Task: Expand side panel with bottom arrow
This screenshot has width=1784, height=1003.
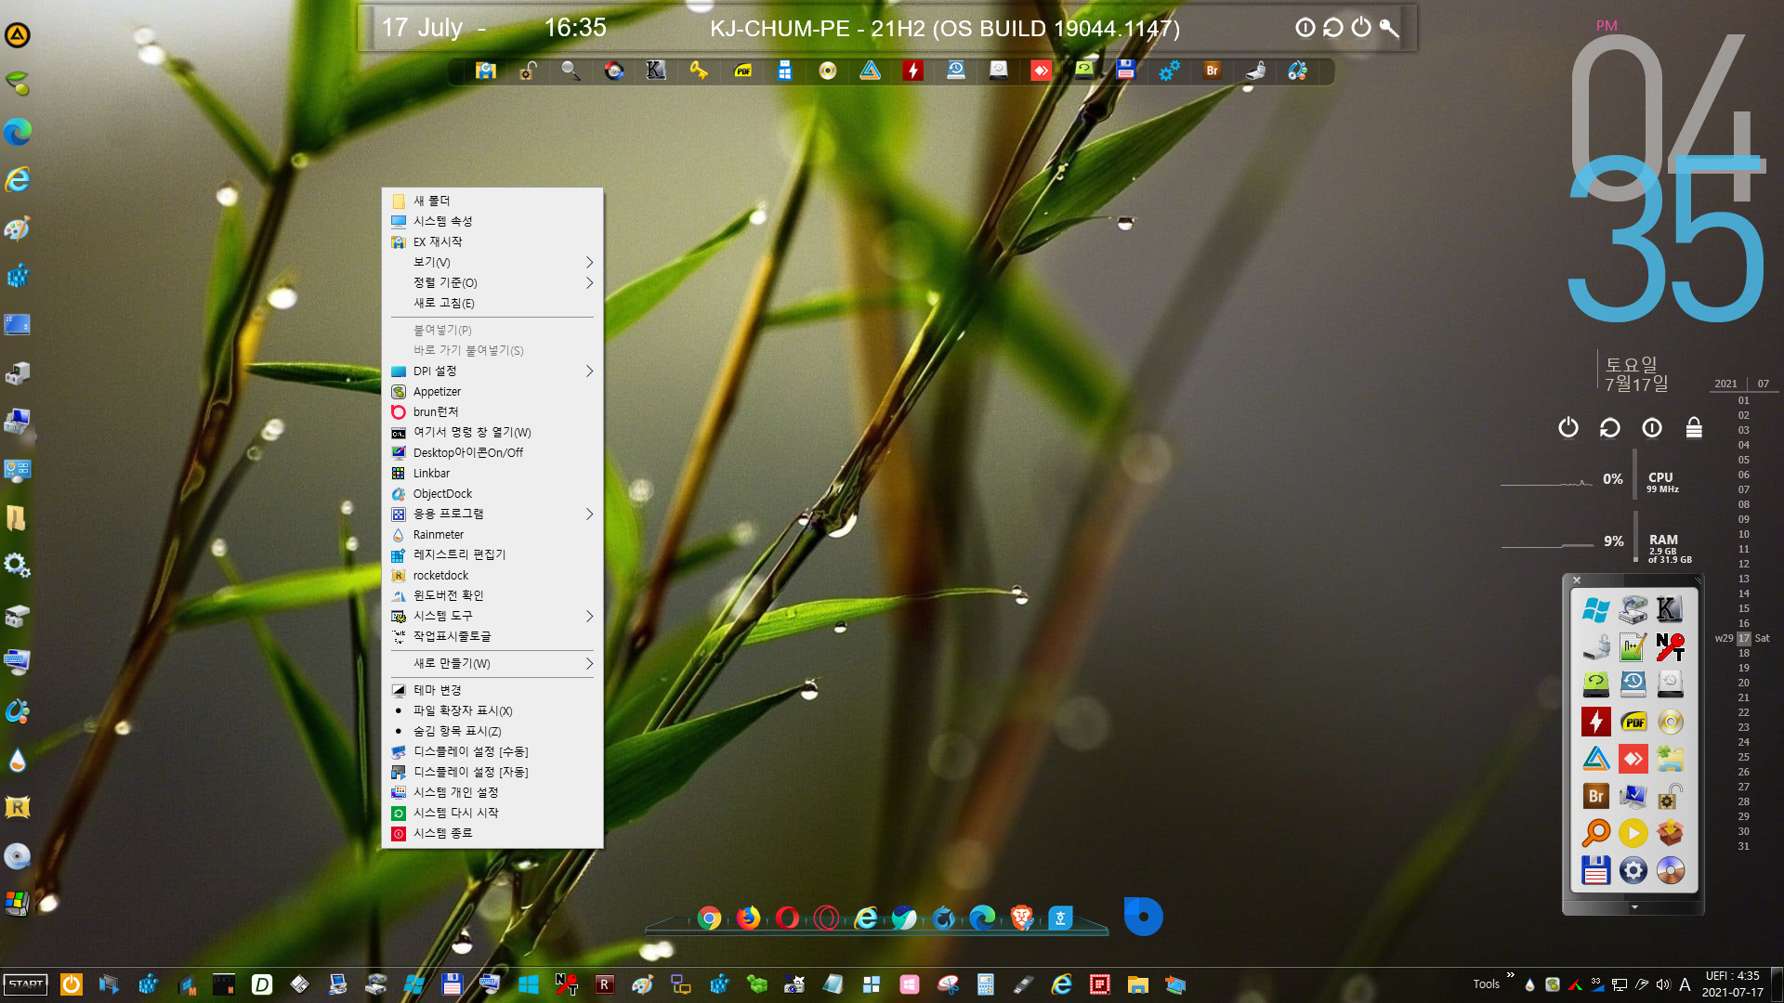Action: [1634, 907]
